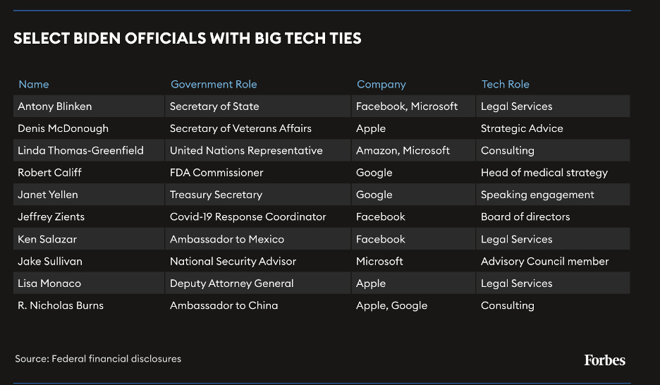This screenshot has width=660, height=385.
Task: Click the chart title about Big Tech ties
Action: (188, 38)
